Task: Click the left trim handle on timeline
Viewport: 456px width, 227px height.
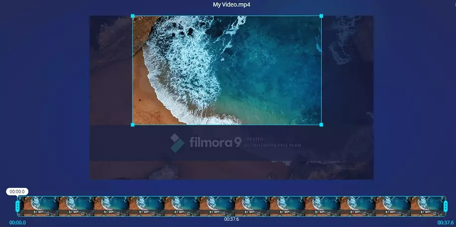Action: click(x=17, y=206)
